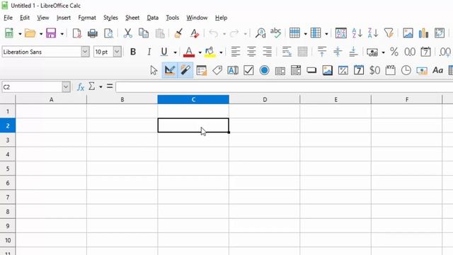Click the Clone Formatting paintbrush icon
The image size is (453, 255).
tap(178, 33)
